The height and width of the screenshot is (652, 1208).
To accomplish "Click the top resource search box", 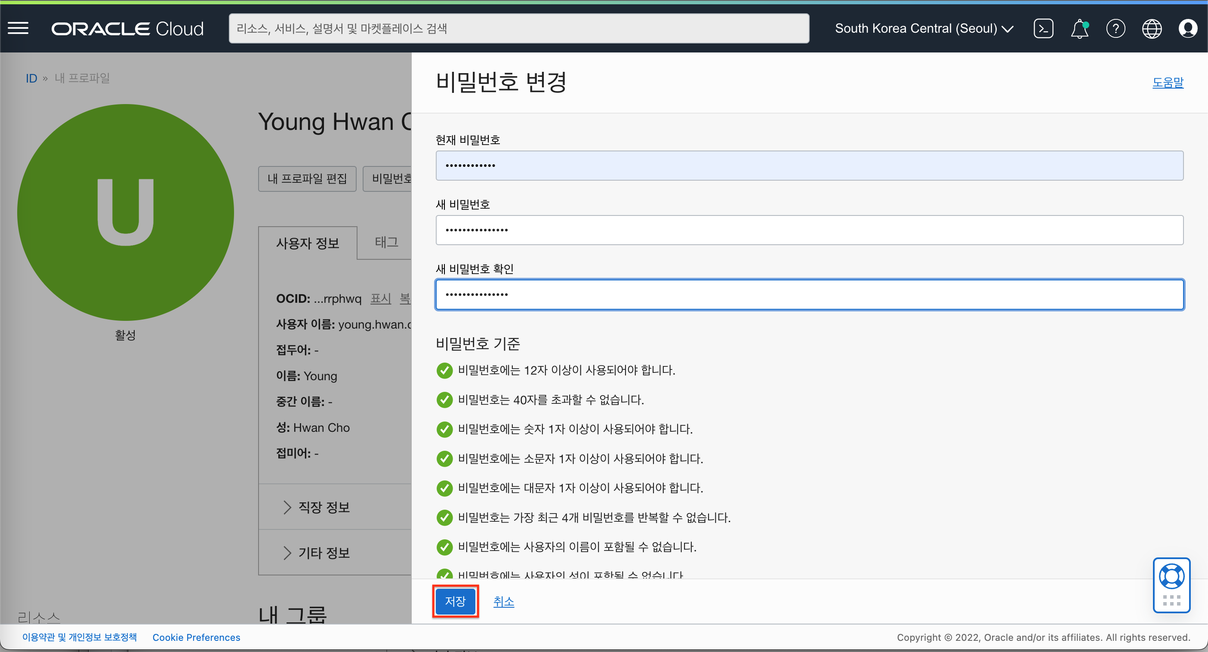I will point(519,28).
